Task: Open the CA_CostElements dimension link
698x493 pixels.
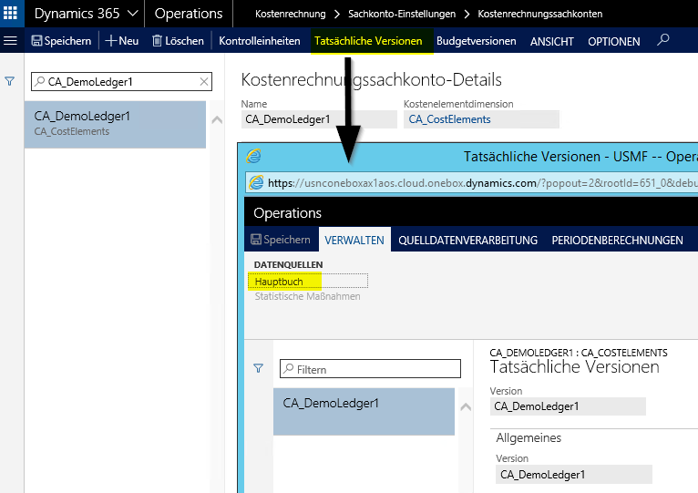Action: [449, 119]
